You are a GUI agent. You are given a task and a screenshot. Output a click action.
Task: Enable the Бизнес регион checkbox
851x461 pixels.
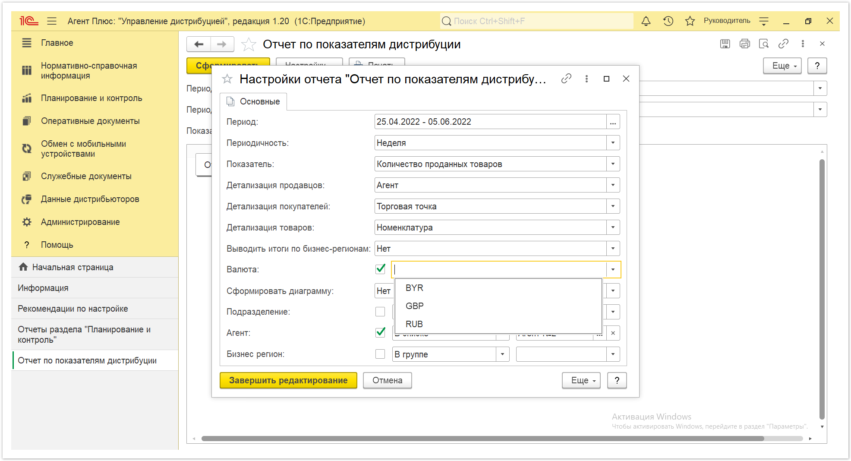[380, 354]
